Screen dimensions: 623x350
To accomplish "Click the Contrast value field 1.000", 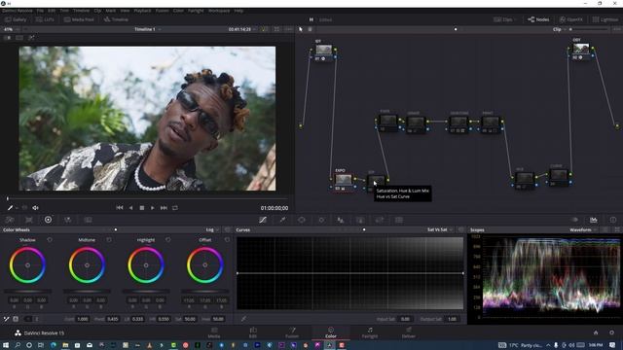I will click(82, 319).
